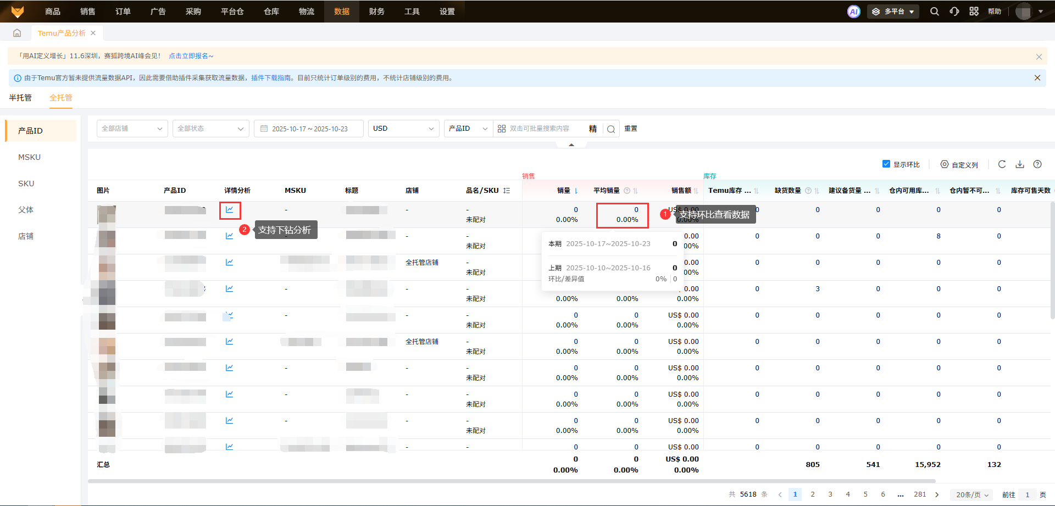1055x506 pixels.
Task: Toggle the 显示环比 checkbox
Action: (x=886, y=164)
